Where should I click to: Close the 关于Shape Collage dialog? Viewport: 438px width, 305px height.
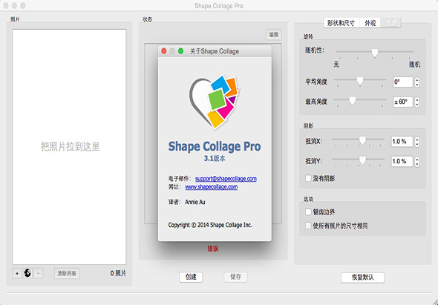click(x=164, y=50)
